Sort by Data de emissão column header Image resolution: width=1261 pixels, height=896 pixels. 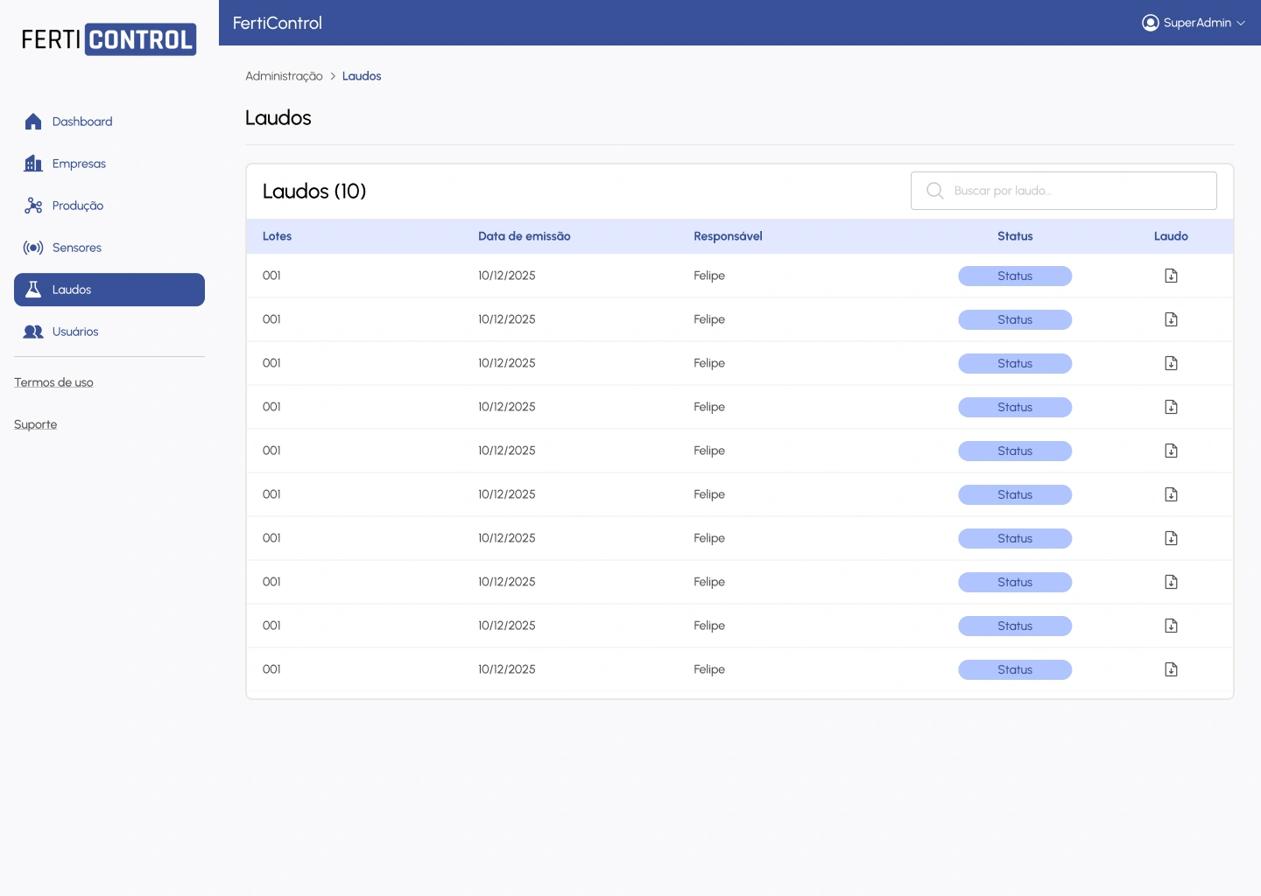pos(524,236)
